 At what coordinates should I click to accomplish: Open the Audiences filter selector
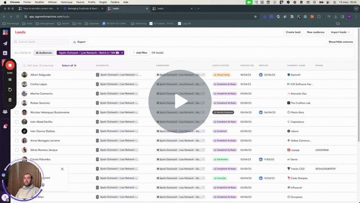tap(44, 52)
